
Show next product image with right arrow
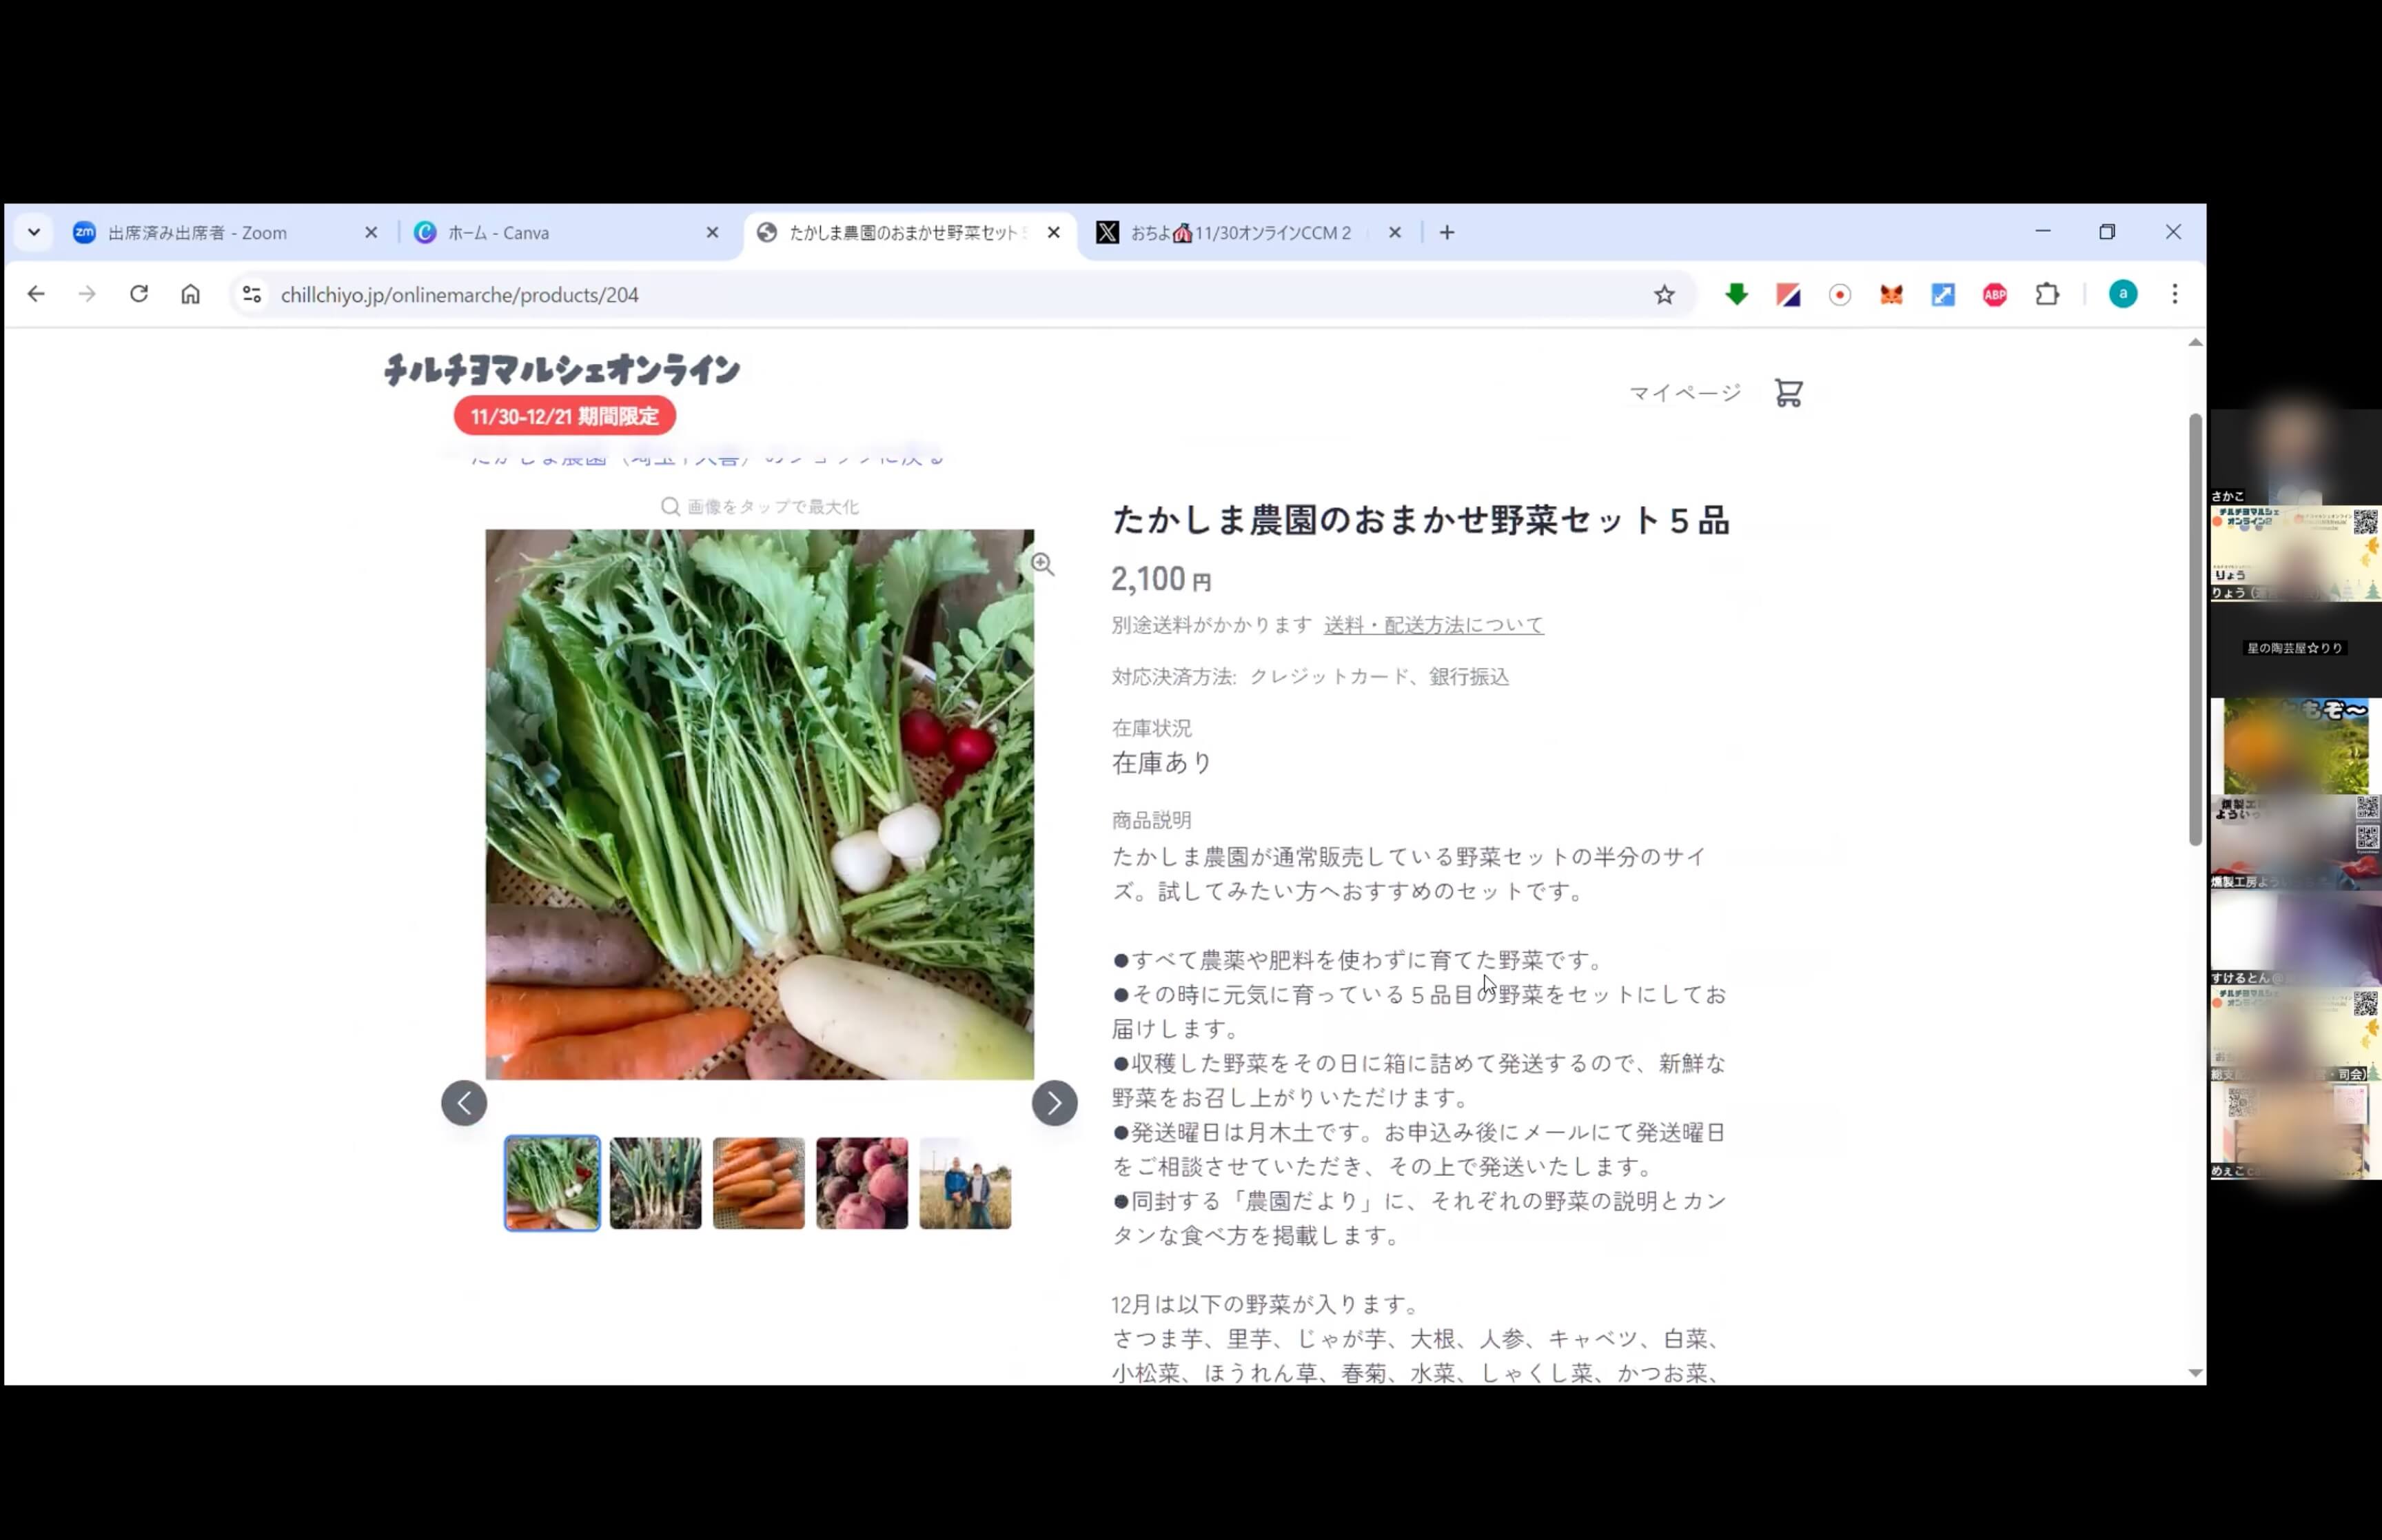[x=1054, y=1103]
